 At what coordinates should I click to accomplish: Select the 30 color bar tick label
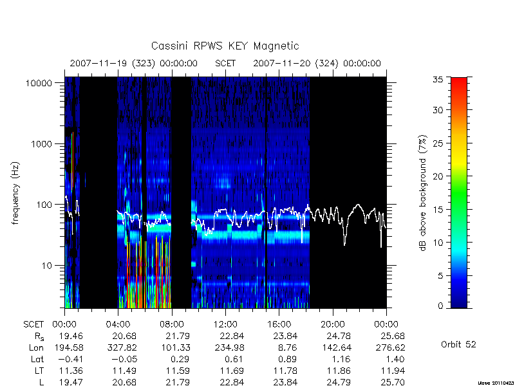tap(438, 109)
